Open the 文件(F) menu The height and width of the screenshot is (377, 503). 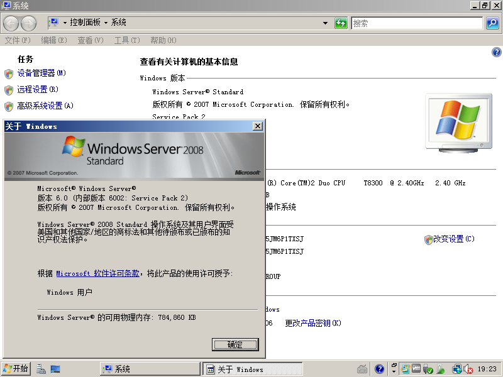pyautogui.click(x=18, y=40)
